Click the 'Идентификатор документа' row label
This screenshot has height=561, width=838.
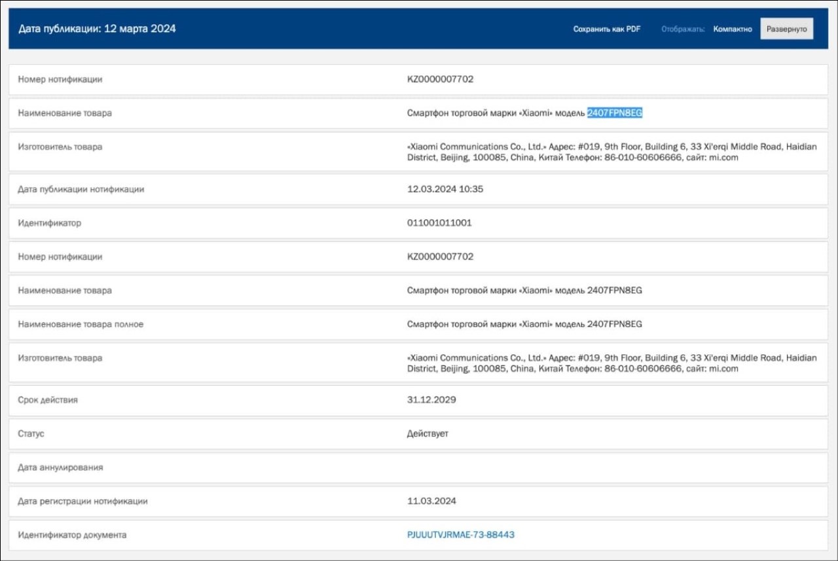point(72,535)
